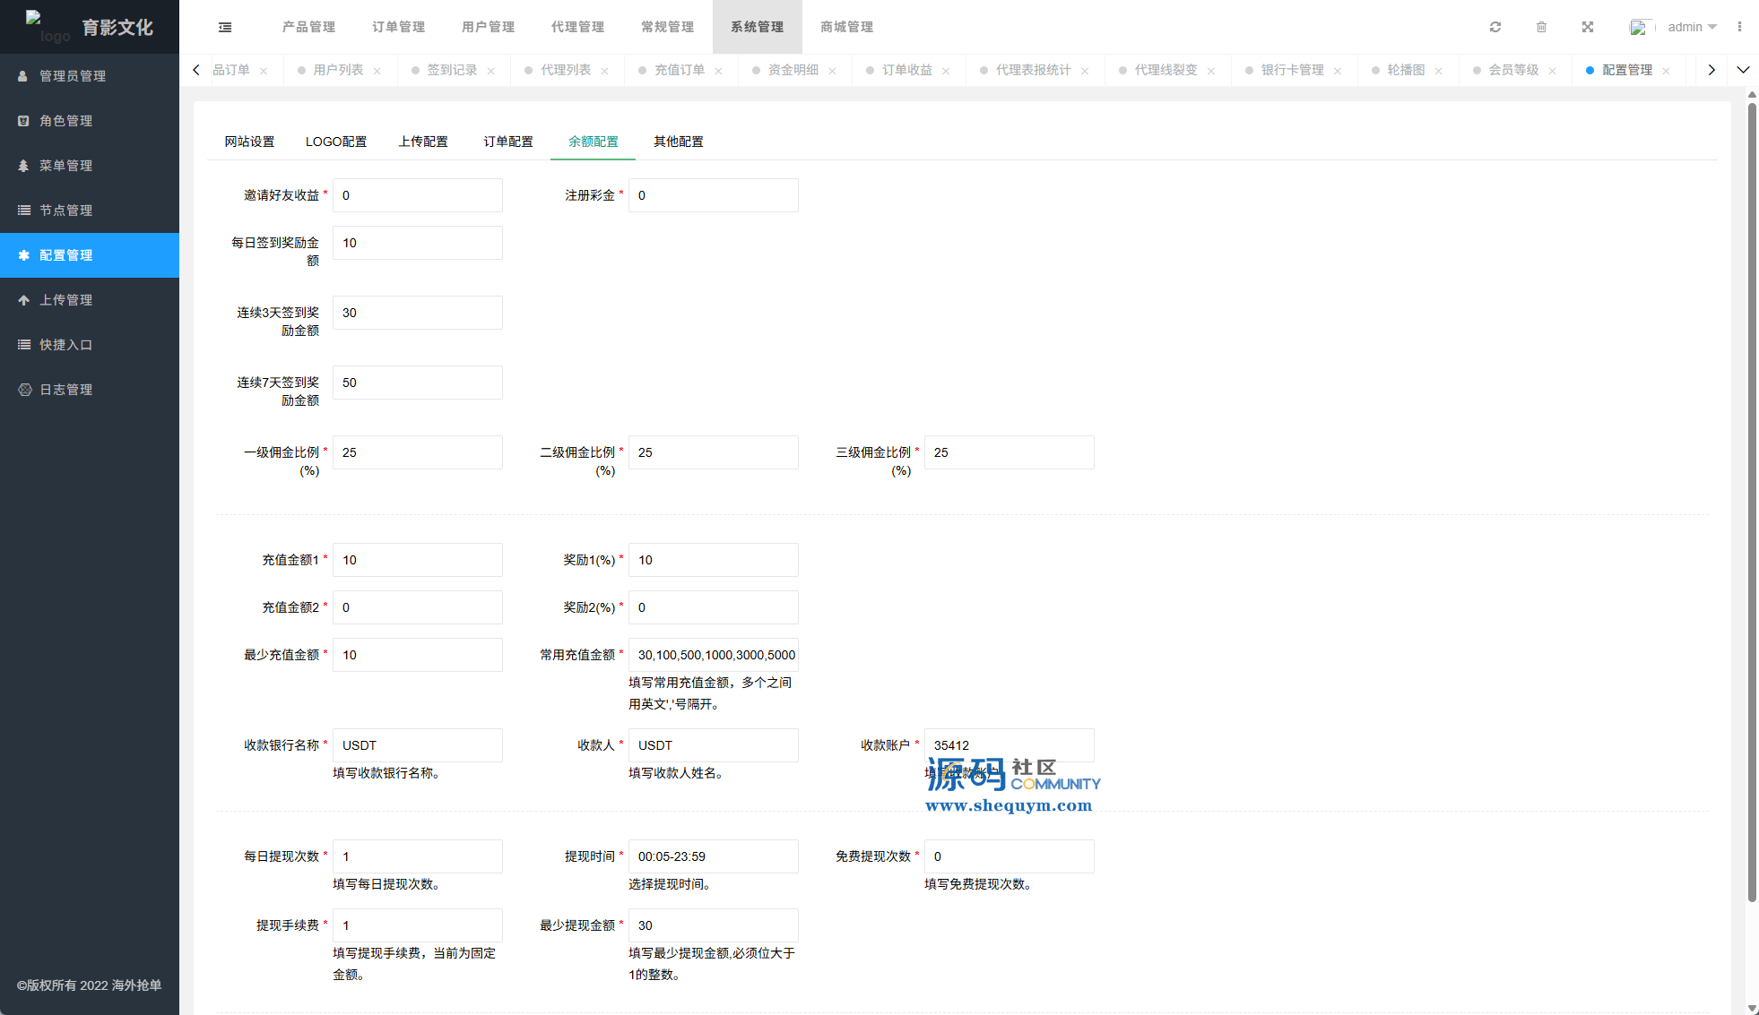The height and width of the screenshot is (1015, 1759).
Task: Open 日志管理 in the sidebar
Action: tap(66, 390)
